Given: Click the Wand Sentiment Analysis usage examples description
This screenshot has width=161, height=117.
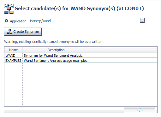Looking at the screenshot, I should coord(56,61).
